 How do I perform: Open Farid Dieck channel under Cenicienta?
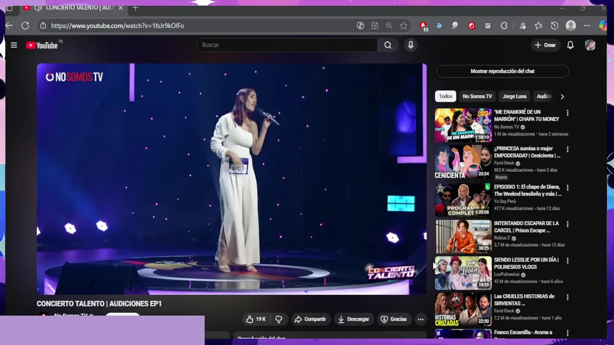504,163
